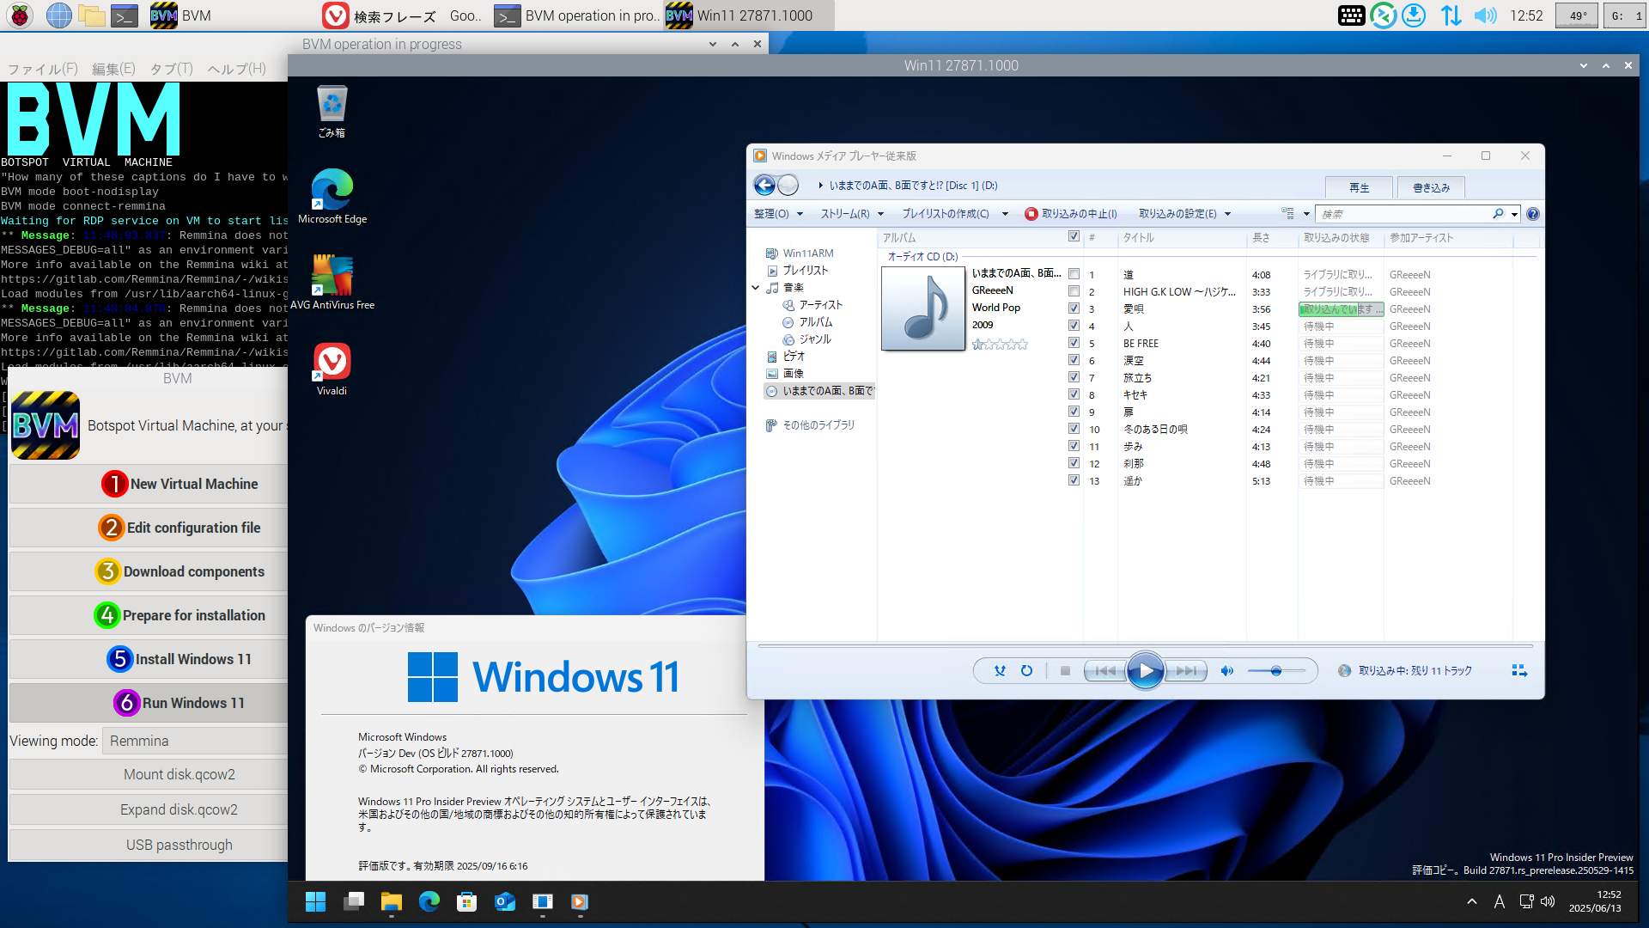Click the stop rip (取り込みの中止) icon
The height and width of the screenshot is (928, 1649).
coord(1031,214)
